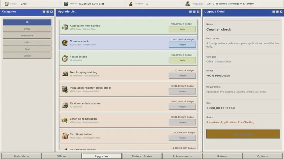Close the Categories panel
Screen dimensions: 284x160
click(x=52, y=12)
